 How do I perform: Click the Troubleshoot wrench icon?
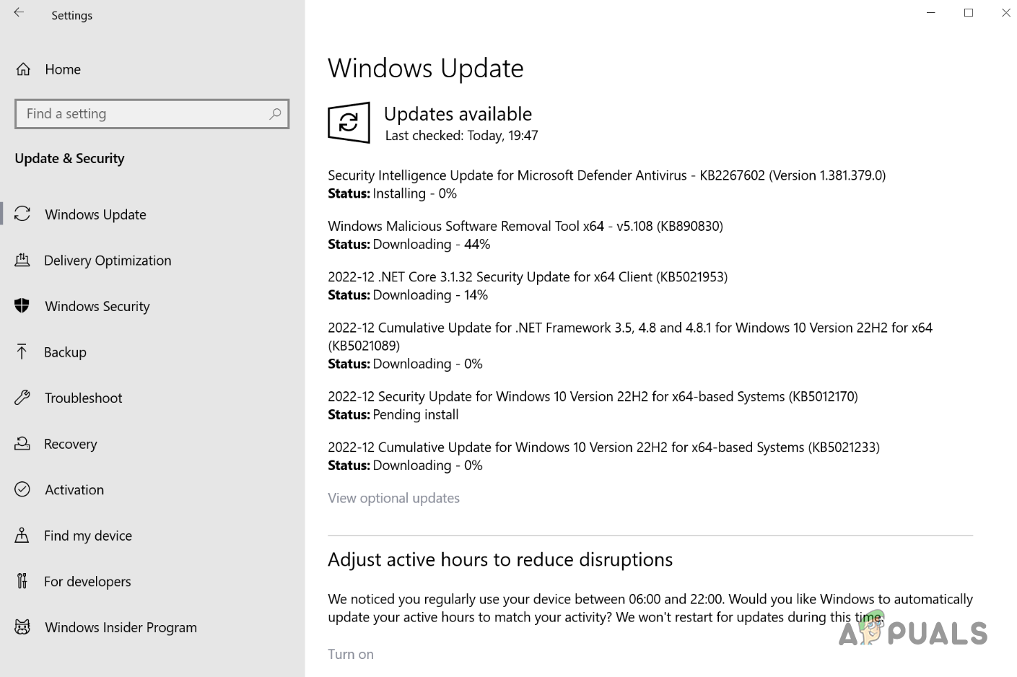click(22, 398)
